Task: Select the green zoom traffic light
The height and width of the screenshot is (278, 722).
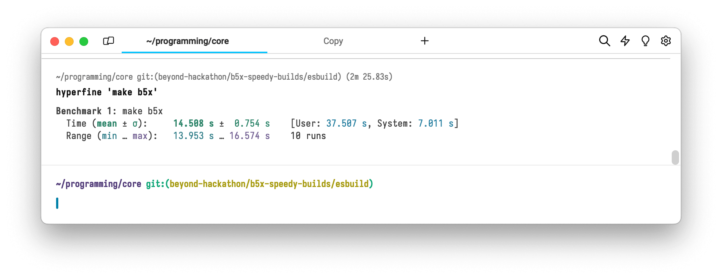Action: point(84,41)
